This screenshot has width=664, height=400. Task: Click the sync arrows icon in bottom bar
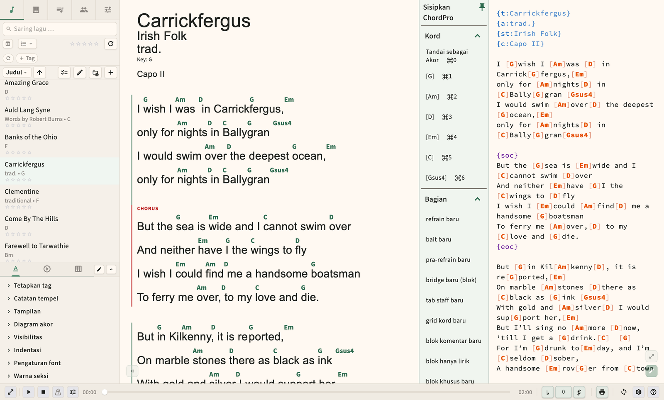pyautogui.click(x=624, y=392)
